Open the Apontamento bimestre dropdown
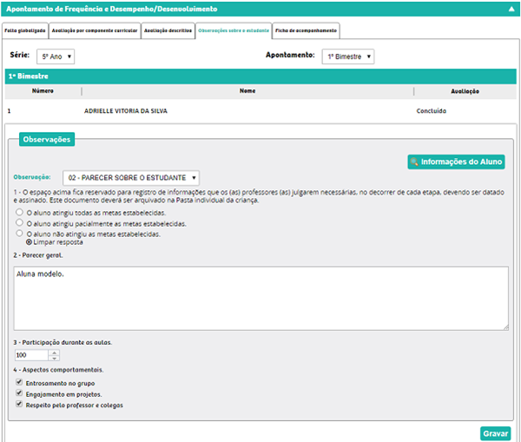The height and width of the screenshot is (442, 521). pos(347,56)
